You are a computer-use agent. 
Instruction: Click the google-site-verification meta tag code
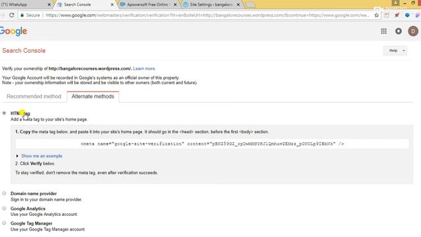[212, 144]
